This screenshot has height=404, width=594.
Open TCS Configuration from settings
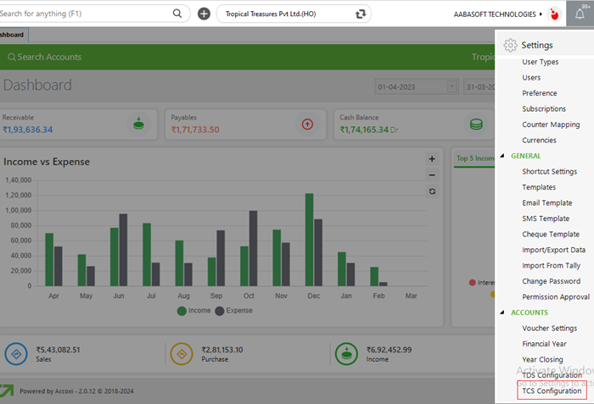552,391
